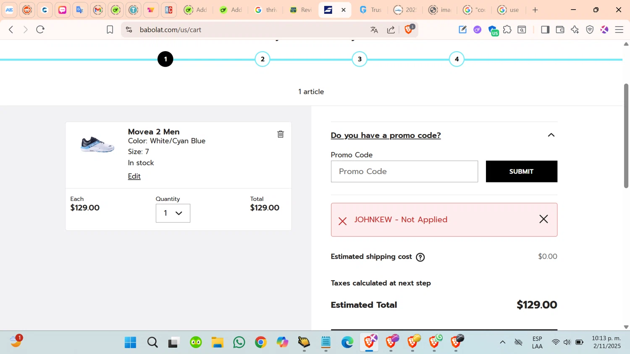Submit the promo code
Screen dimensions: 630x354
(522, 172)
